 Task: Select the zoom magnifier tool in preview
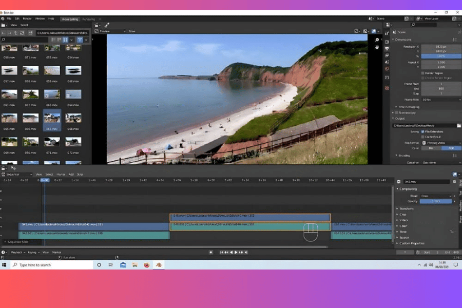point(377,40)
